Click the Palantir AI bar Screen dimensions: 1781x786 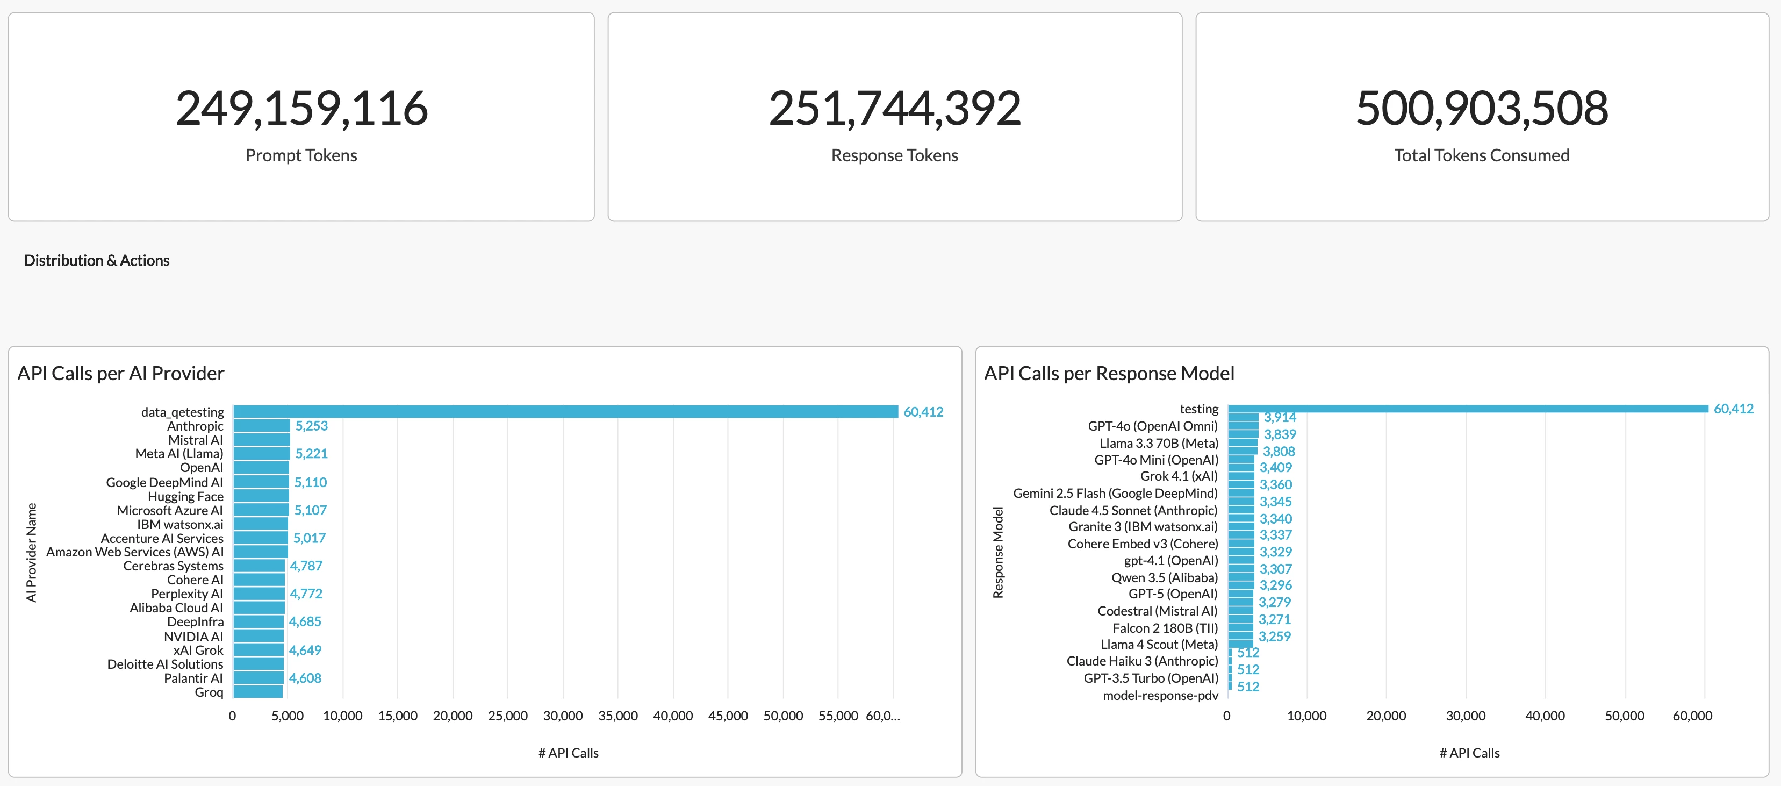[x=258, y=678]
